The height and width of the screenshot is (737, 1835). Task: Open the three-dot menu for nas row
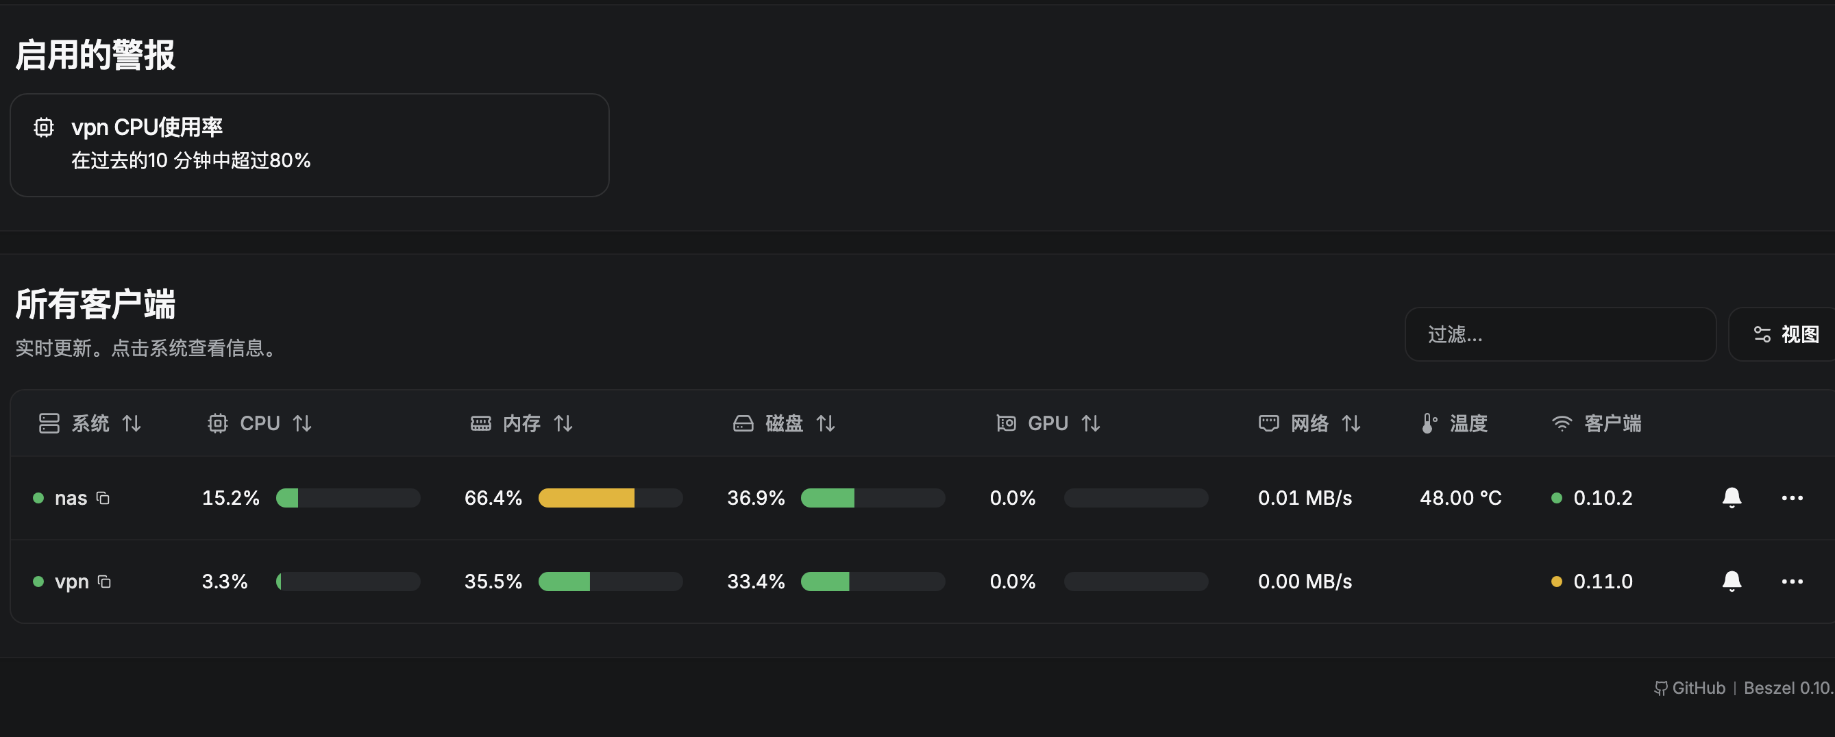[1792, 498]
